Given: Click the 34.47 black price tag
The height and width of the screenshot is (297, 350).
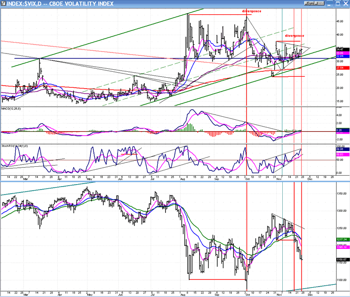Looking at the screenshot, I should click(x=340, y=49).
